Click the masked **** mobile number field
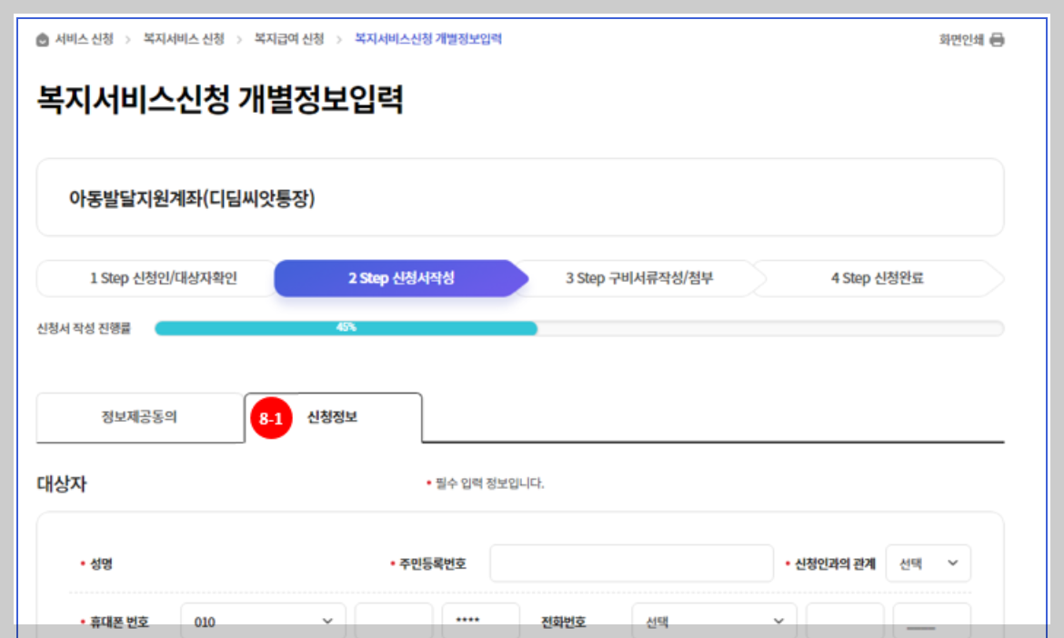Image resolution: width=1064 pixels, height=638 pixels. pos(480,621)
